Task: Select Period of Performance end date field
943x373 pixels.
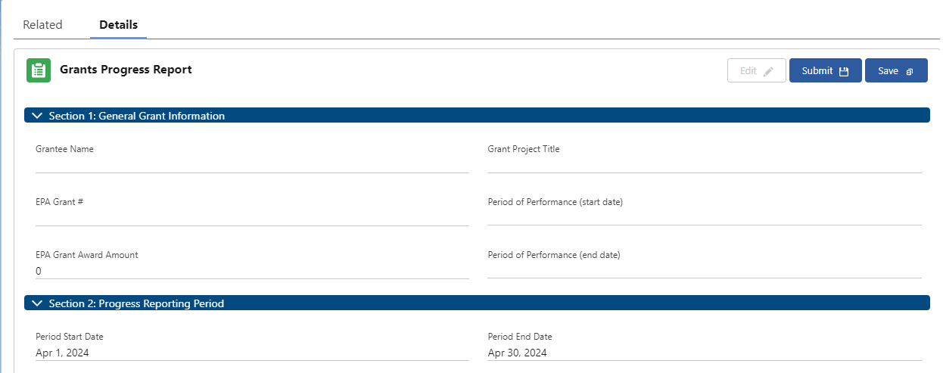Action: (x=704, y=270)
